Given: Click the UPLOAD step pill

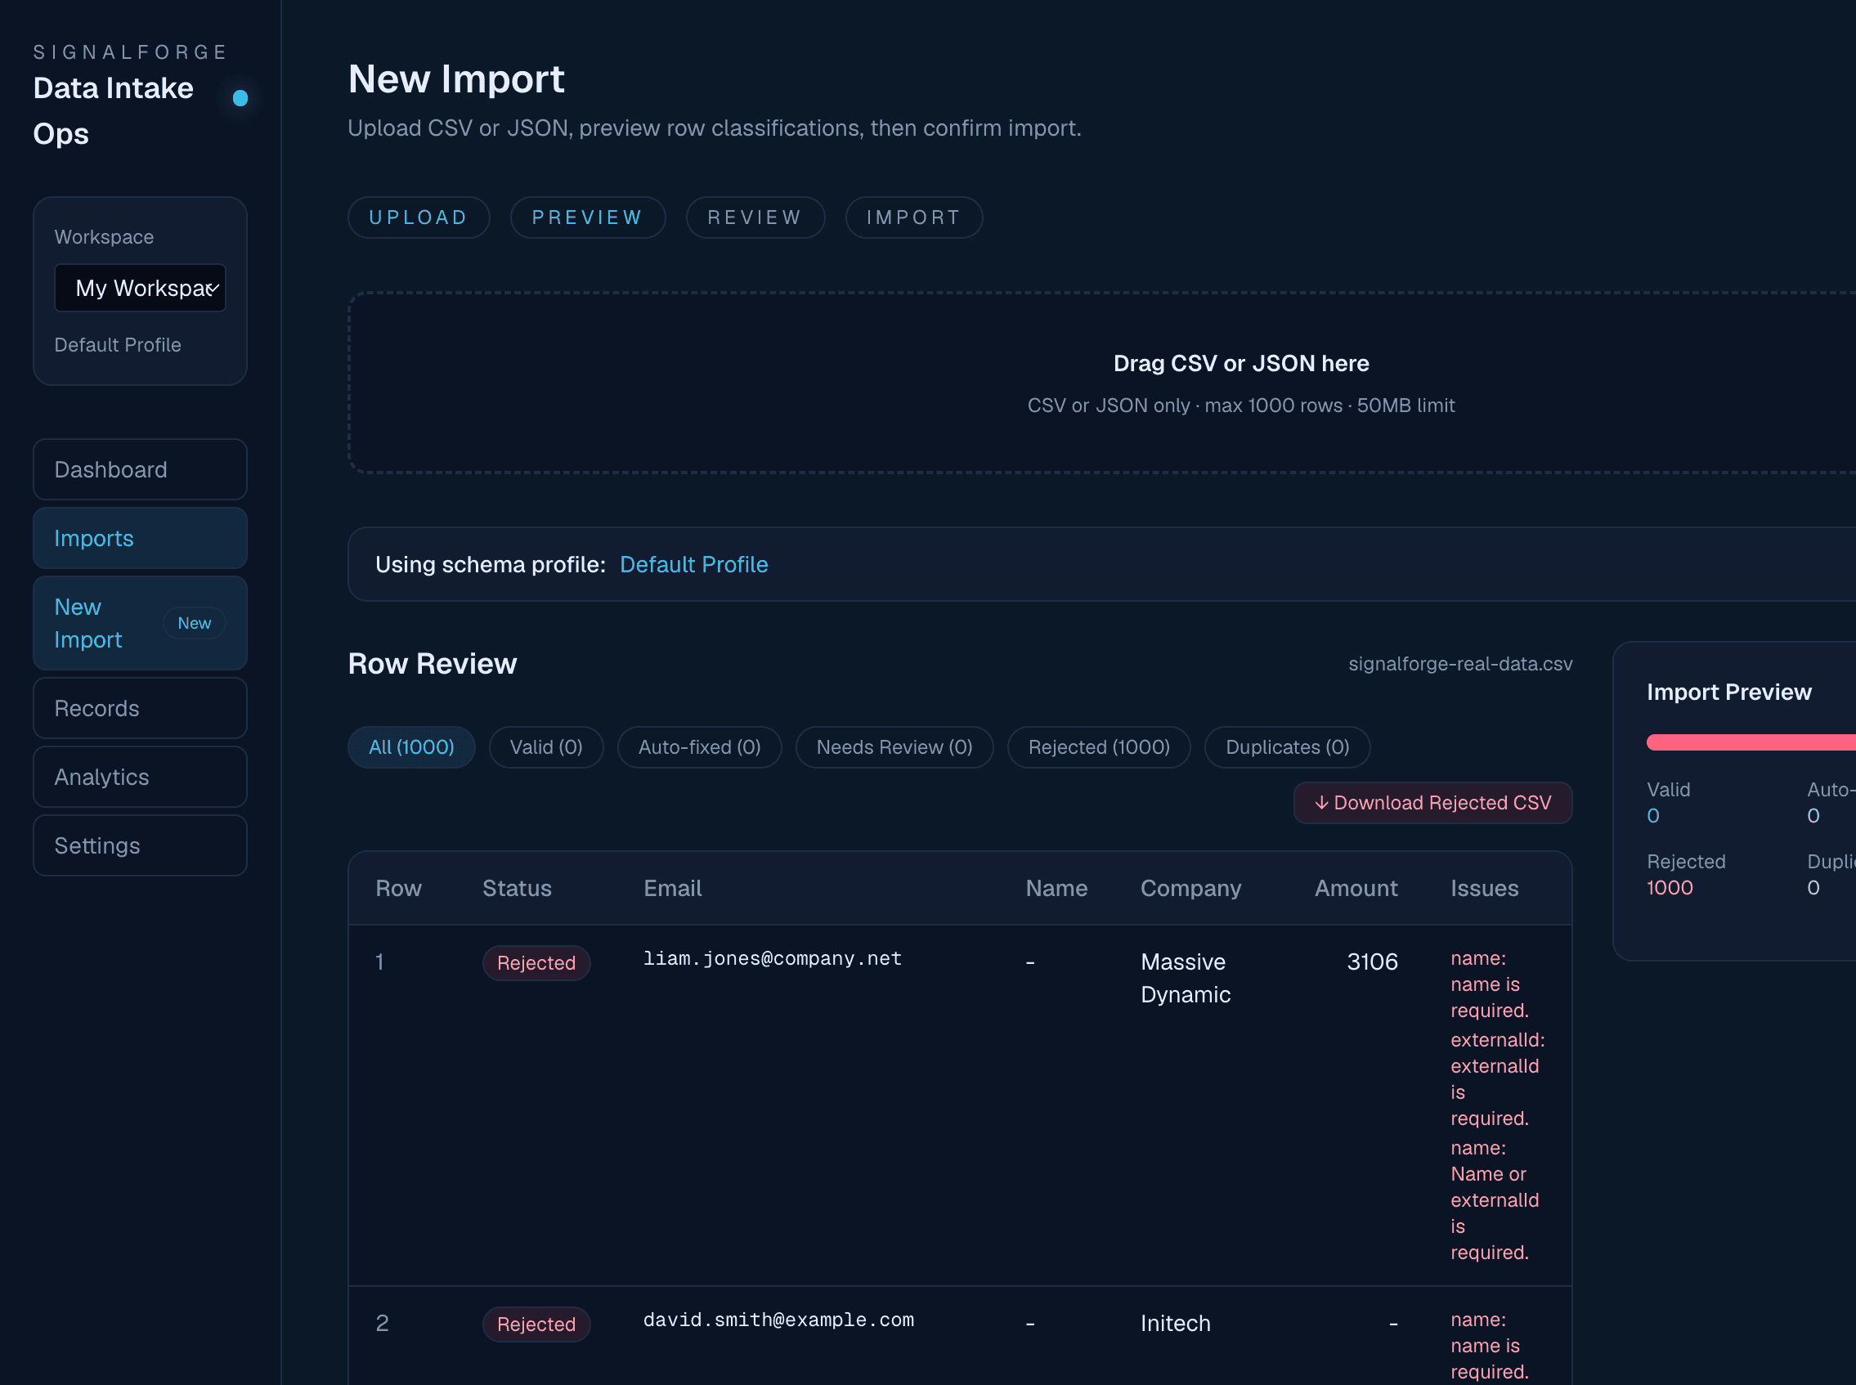Looking at the screenshot, I should (x=419, y=218).
